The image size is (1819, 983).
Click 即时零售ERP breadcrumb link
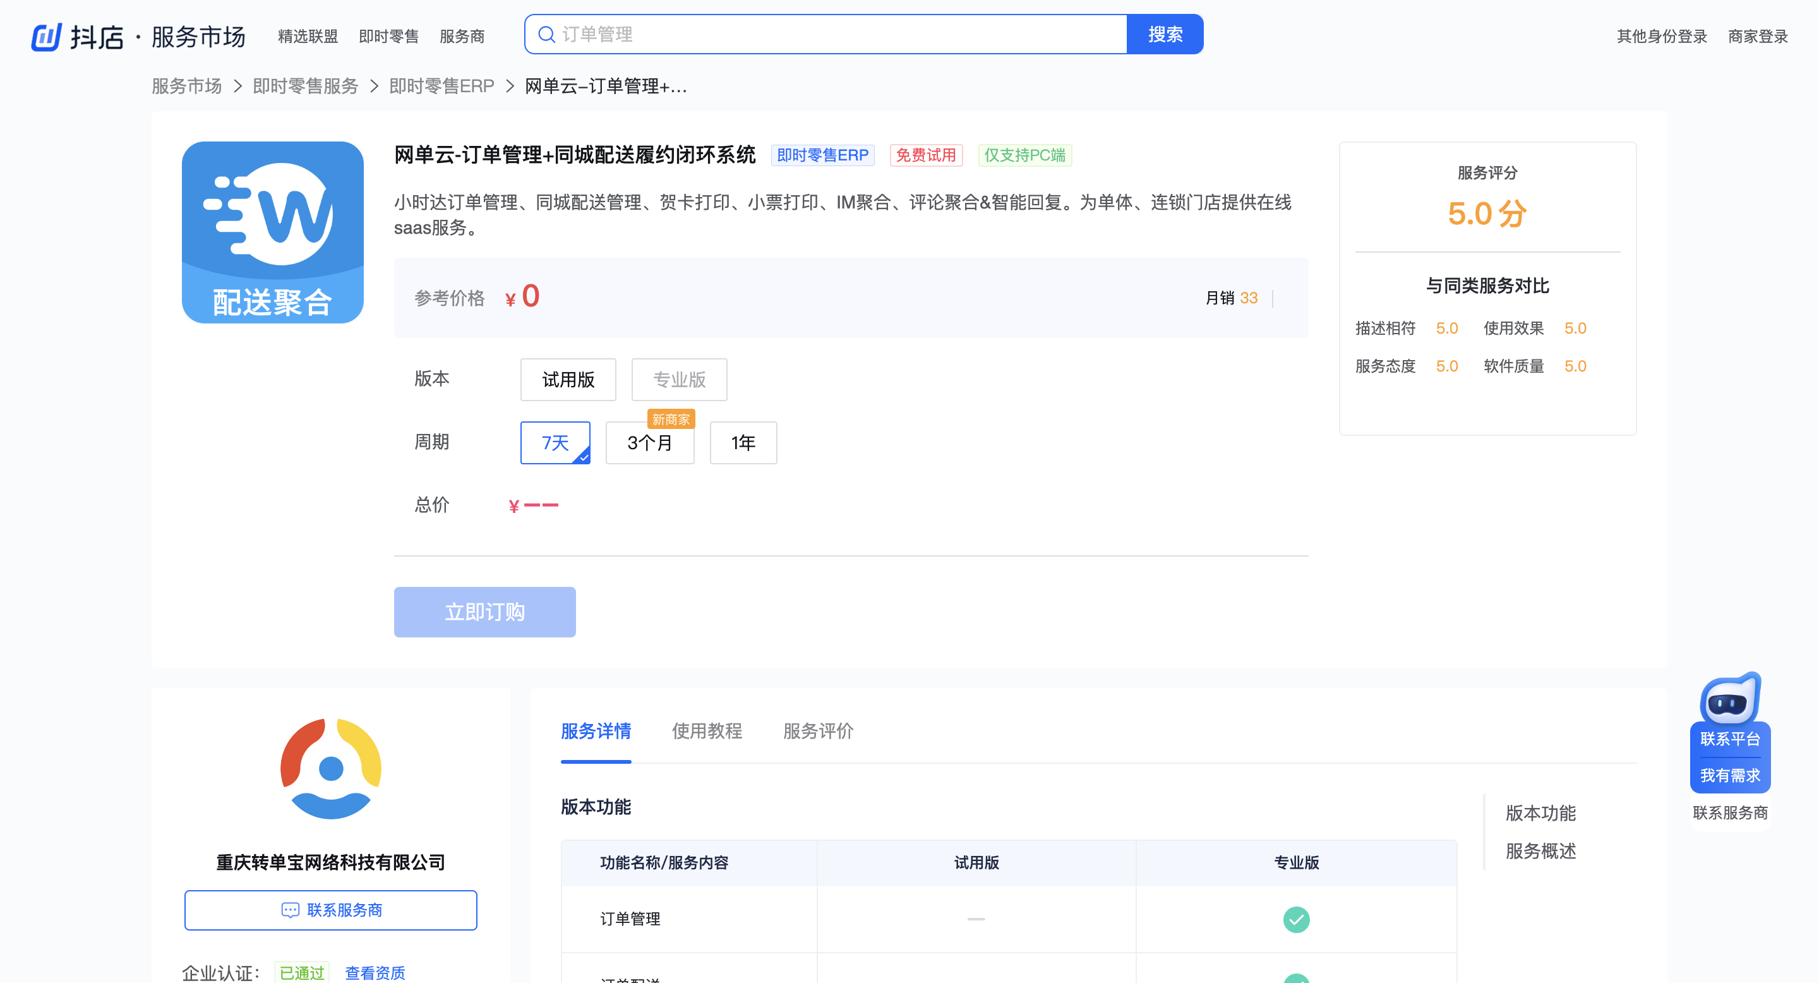(x=441, y=86)
